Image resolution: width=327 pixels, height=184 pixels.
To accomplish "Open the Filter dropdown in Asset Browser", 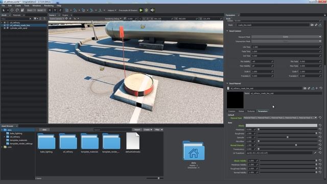I will (158, 130).
